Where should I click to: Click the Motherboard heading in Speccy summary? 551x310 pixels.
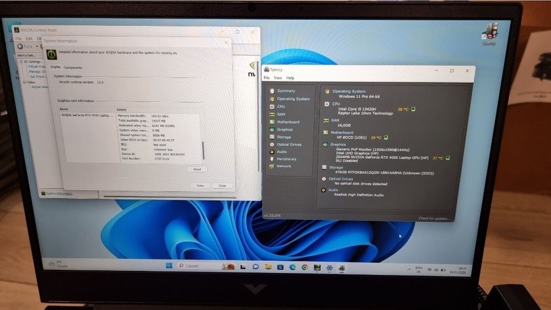[x=342, y=133]
